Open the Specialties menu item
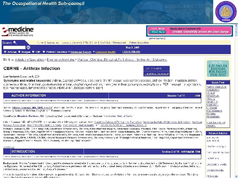 53,43
